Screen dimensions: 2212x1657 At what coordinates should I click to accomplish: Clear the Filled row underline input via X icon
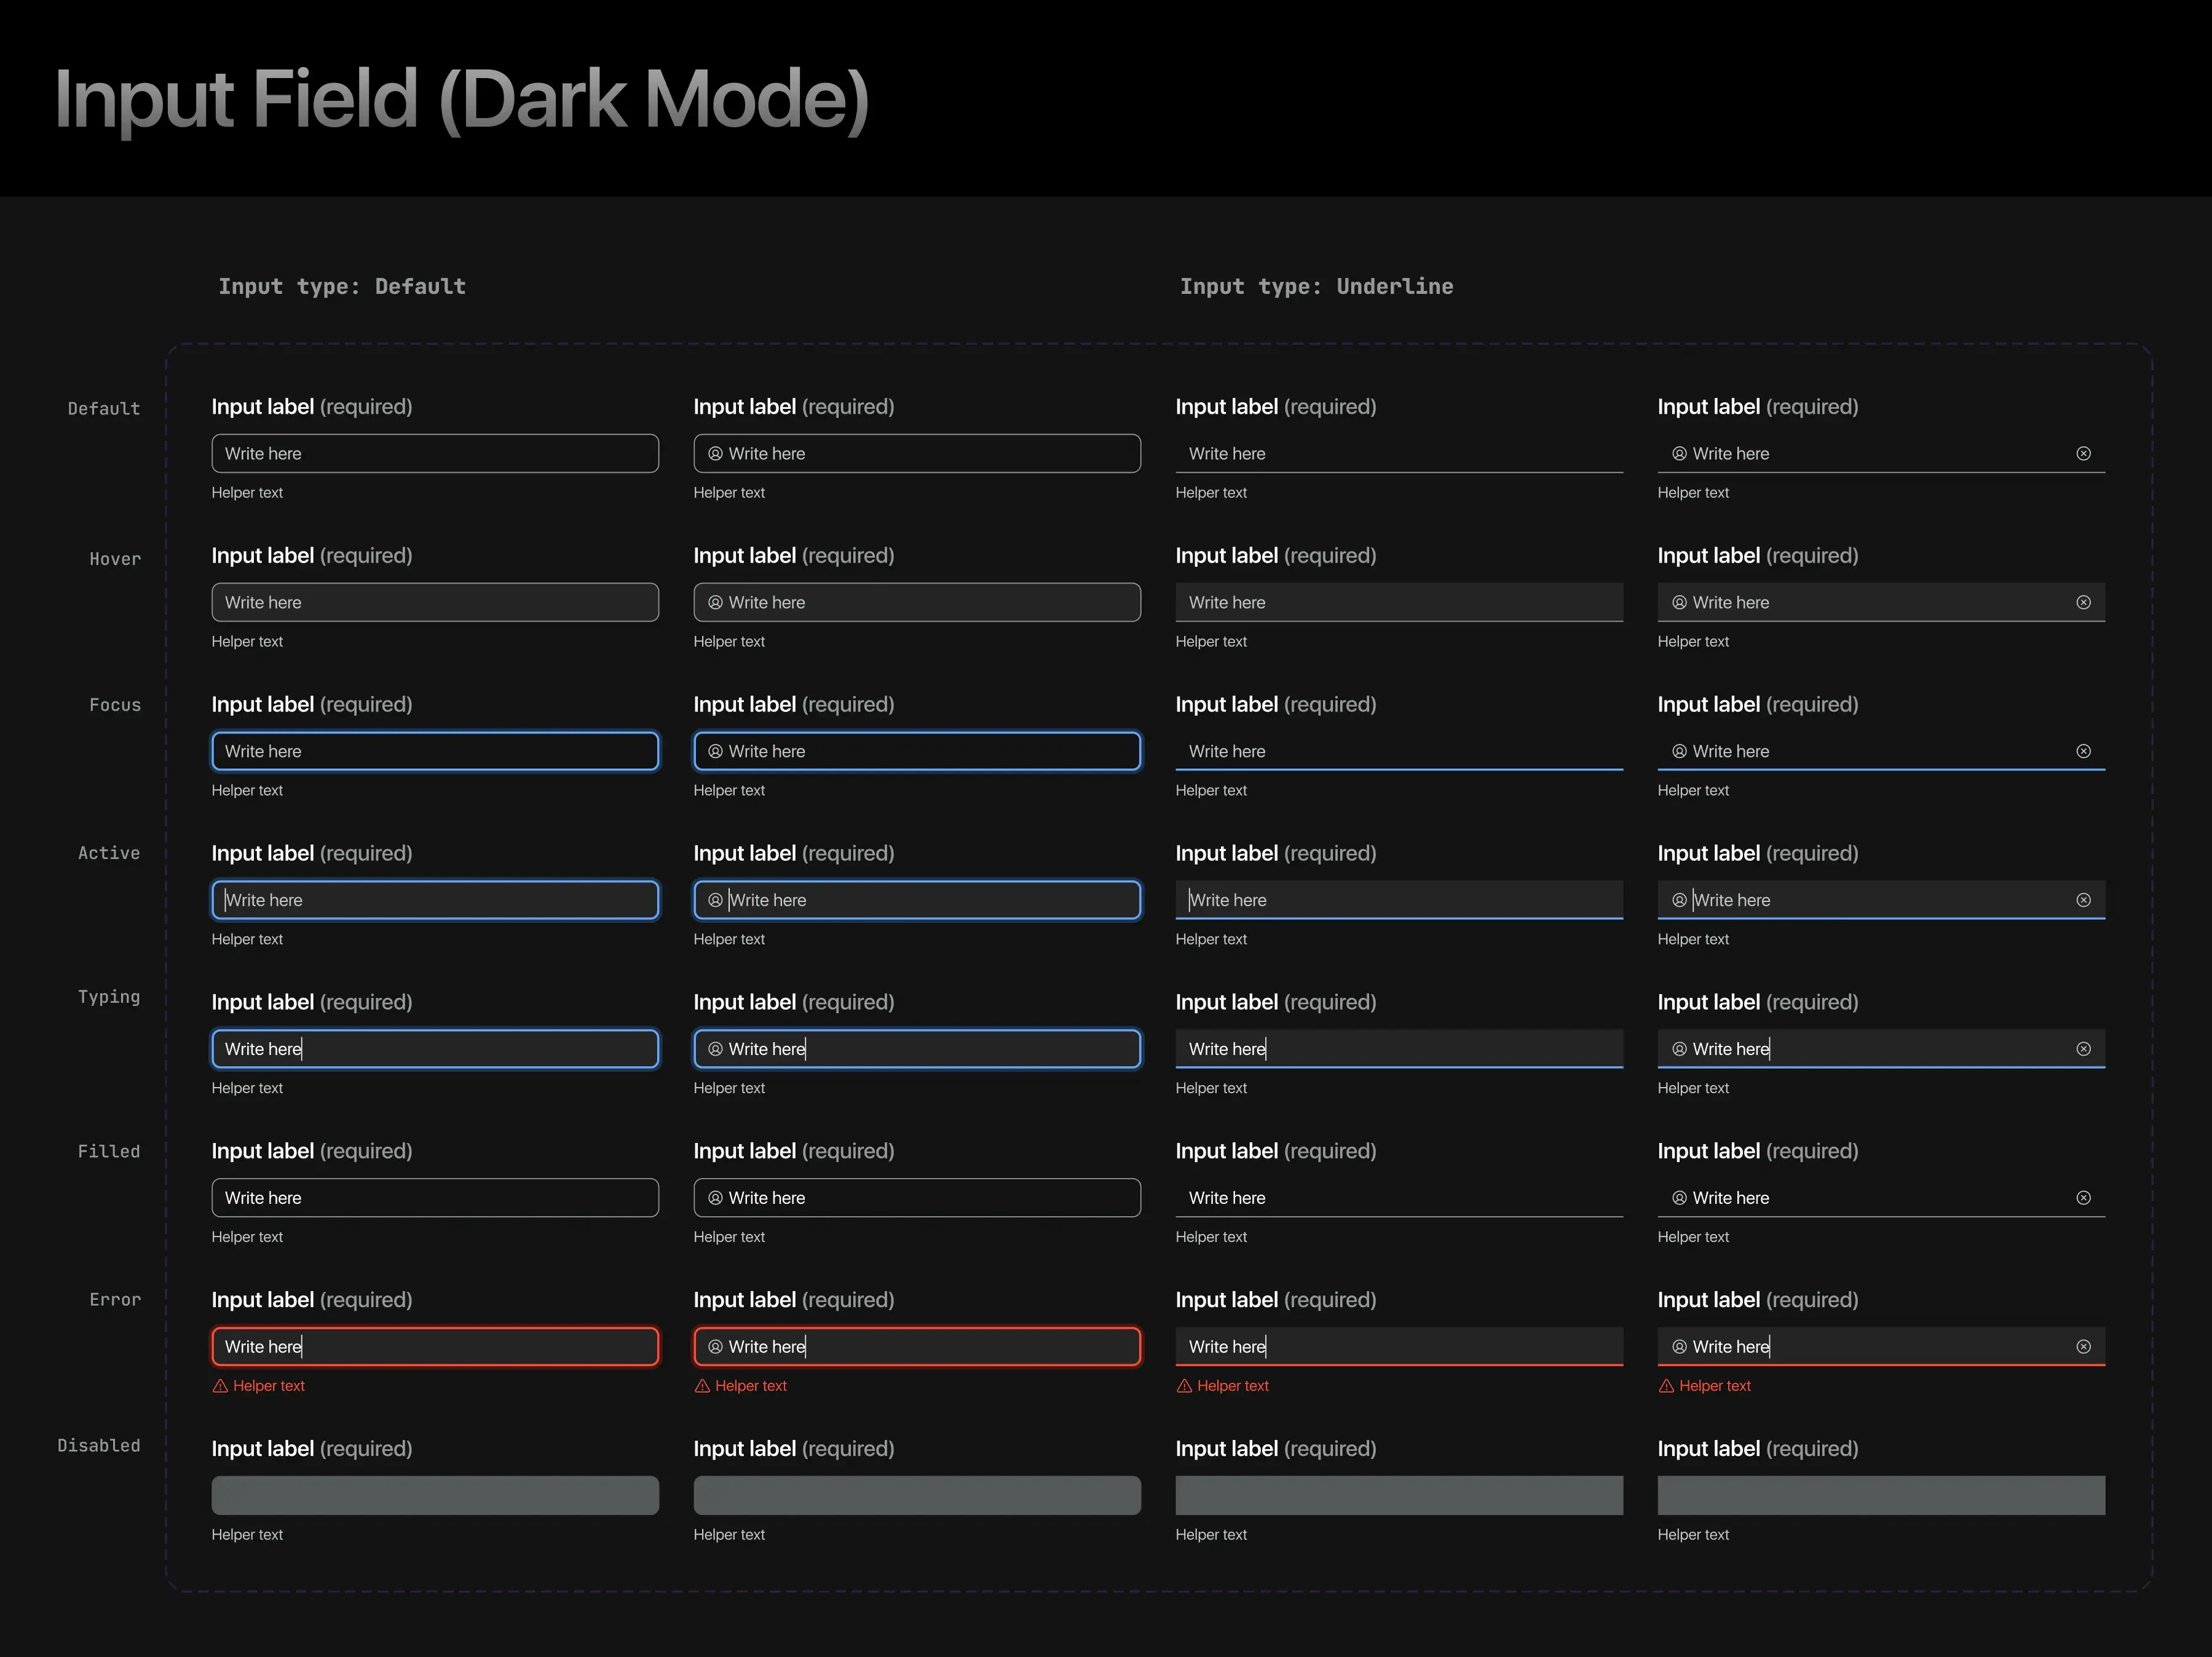[2083, 1198]
